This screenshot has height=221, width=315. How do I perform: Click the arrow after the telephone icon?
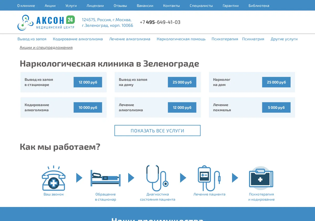point(79,178)
